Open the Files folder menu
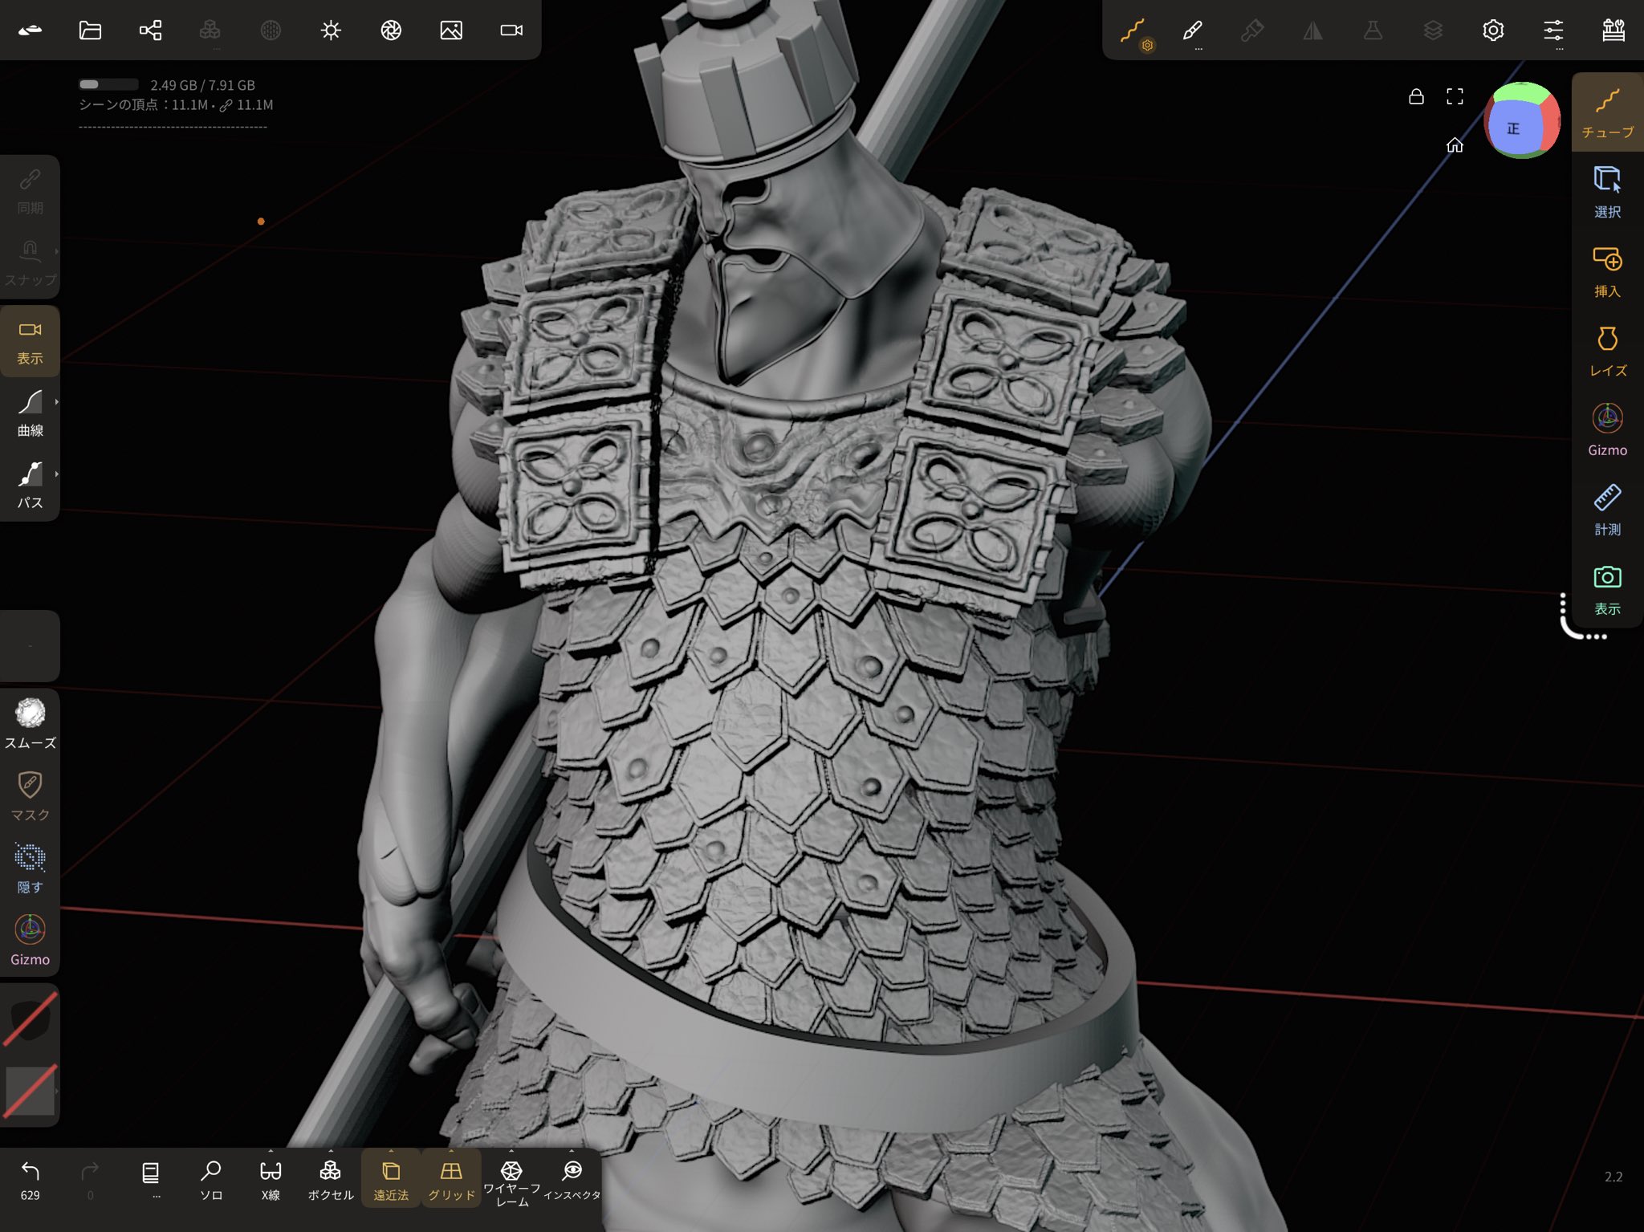The height and width of the screenshot is (1232, 1644). 90,30
